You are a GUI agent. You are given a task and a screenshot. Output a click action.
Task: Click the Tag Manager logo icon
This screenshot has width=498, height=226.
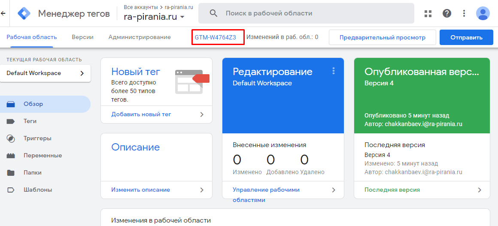click(x=24, y=14)
